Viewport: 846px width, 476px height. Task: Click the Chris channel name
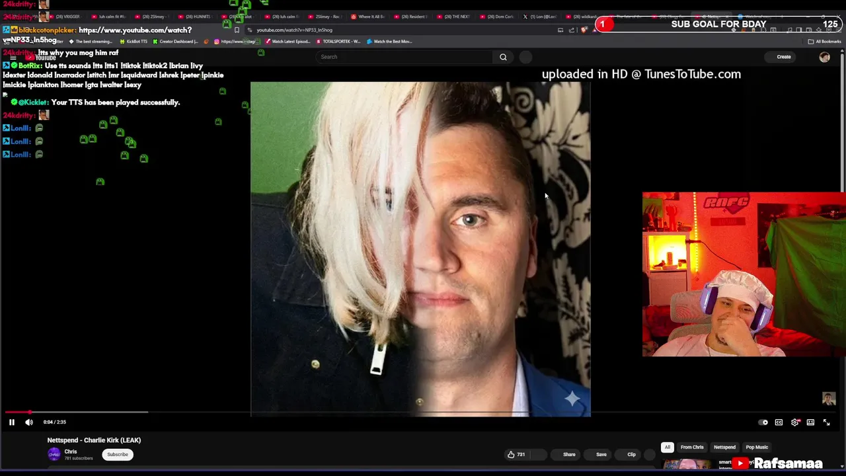[x=71, y=452]
